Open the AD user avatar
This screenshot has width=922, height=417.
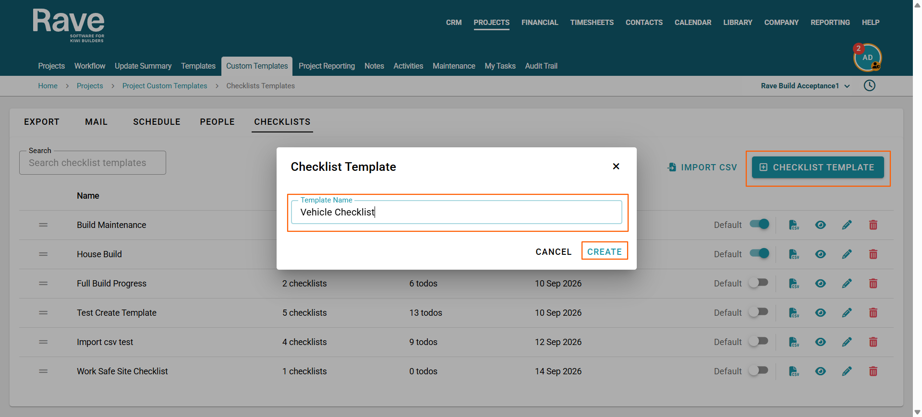[x=867, y=58]
